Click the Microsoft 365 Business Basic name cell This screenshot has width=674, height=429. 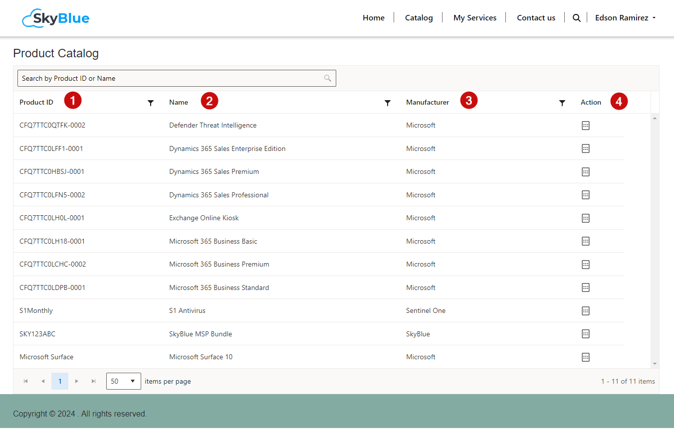click(x=214, y=241)
